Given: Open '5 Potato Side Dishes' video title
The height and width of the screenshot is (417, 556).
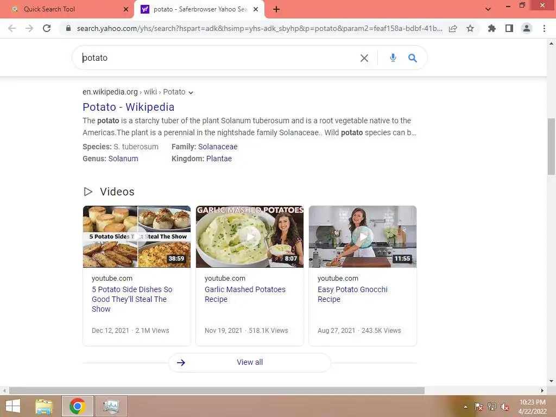Looking at the screenshot, I should 132,299.
